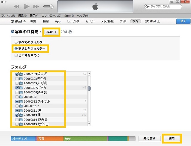Uncheck the 20060109成人式 folder checkbox

coord(17,74)
